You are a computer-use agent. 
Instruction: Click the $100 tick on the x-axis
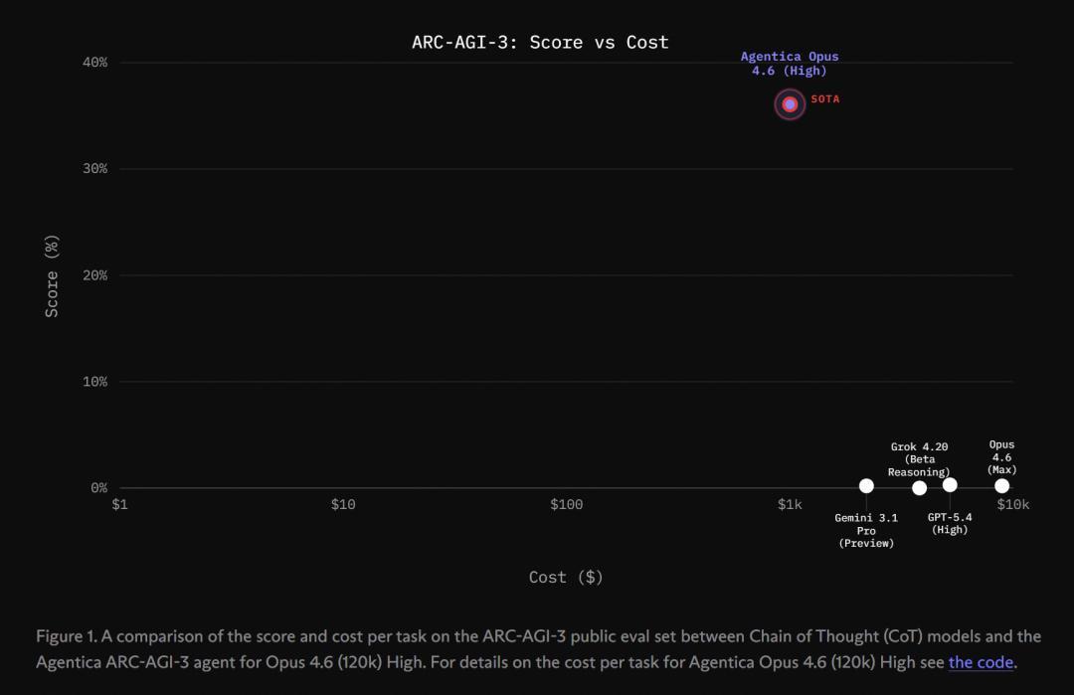click(x=566, y=505)
